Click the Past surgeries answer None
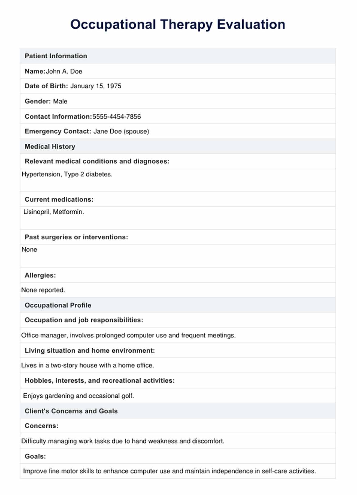Screen dimensions: 357x495 tap(29, 250)
